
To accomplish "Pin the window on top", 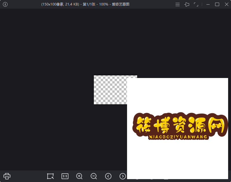I will point(187,4).
